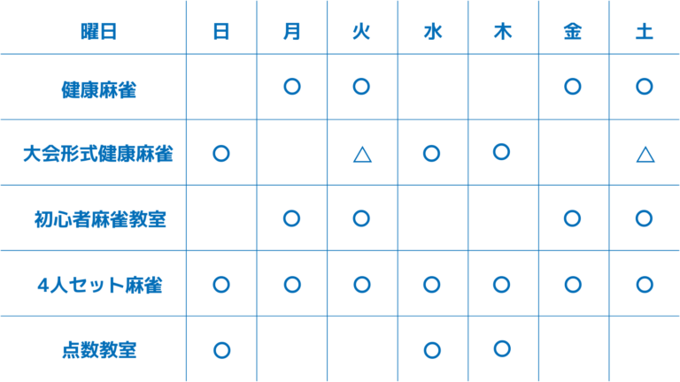Click the 初心者麻雀教室 row label
The image size is (680, 382).
tap(98, 218)
